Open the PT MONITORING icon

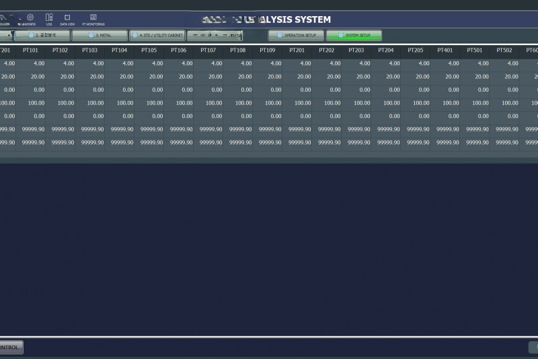pos(93,19)
